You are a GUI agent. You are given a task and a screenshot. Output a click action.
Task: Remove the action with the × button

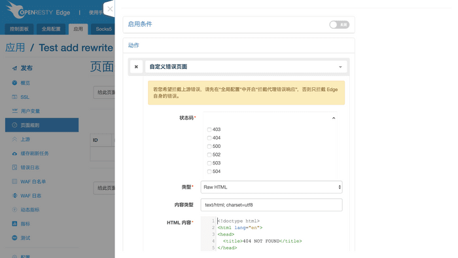(136, 67)
